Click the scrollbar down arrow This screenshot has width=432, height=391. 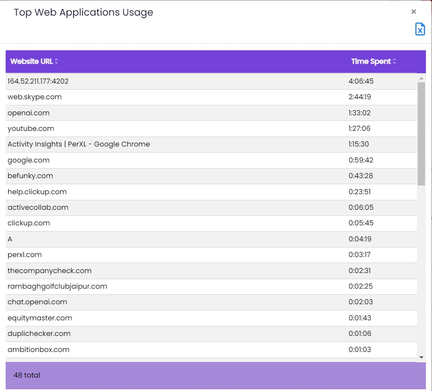click(x=421, y=357)
